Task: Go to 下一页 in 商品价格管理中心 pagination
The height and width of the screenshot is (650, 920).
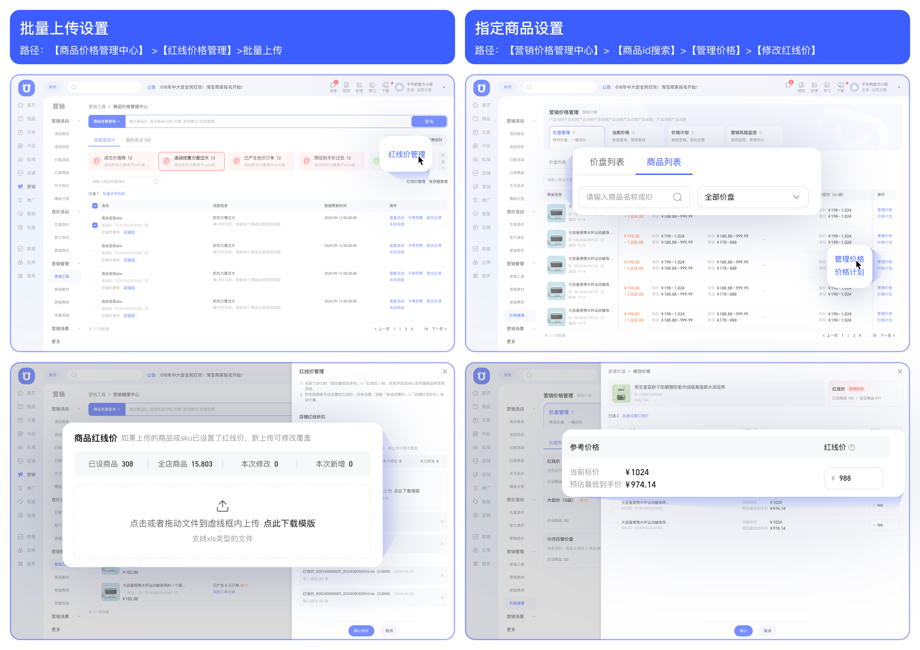Action: pyautogui.click(x=439, y=329)
